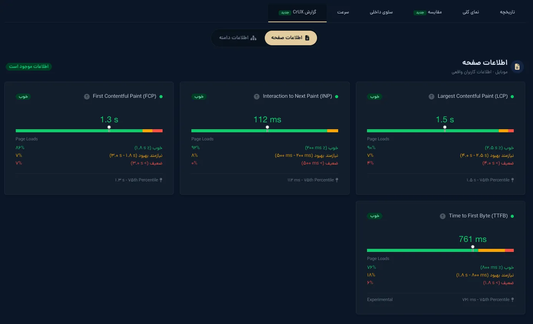The height and width of the screenshot is (324, 533).
Task: Select the سئوی داخلی tab
Action: (x=381, y=12)
